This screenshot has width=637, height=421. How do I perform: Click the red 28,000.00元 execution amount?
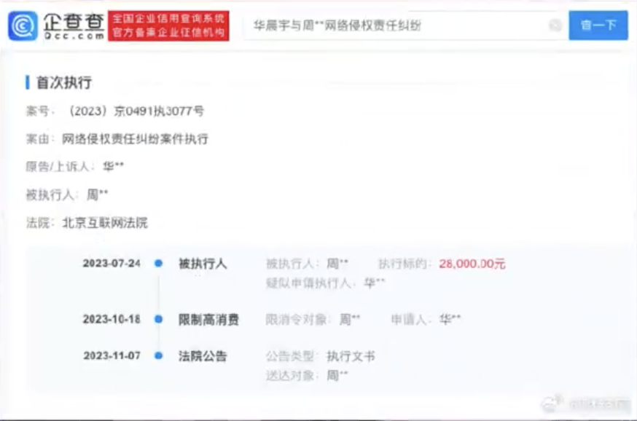click(472, 264)
